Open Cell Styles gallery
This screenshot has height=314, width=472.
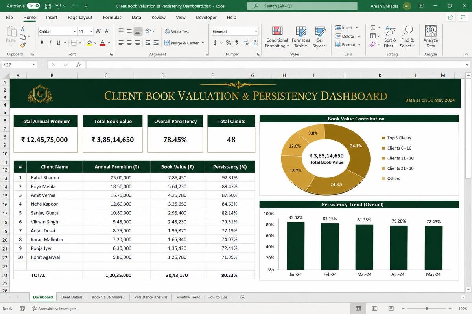tap(320, 37)
